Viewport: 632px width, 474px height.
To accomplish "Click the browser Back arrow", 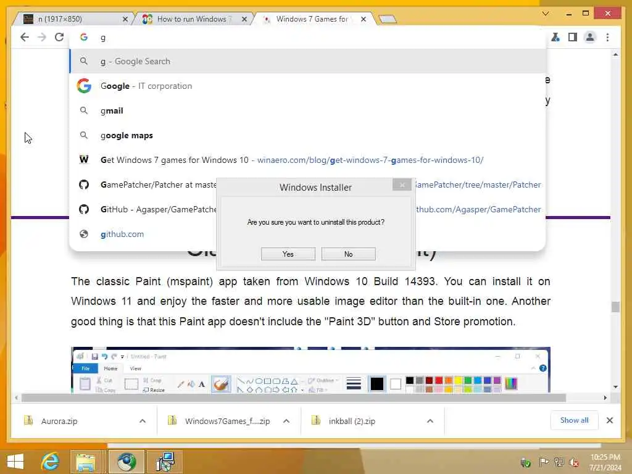I will tap(25, 38).
